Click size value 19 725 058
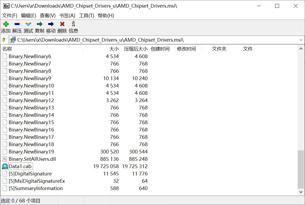 pos(106,166)
